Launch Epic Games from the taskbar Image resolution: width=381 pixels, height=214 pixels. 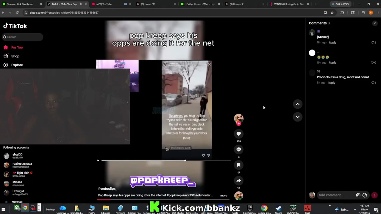(x=249, y=209)
